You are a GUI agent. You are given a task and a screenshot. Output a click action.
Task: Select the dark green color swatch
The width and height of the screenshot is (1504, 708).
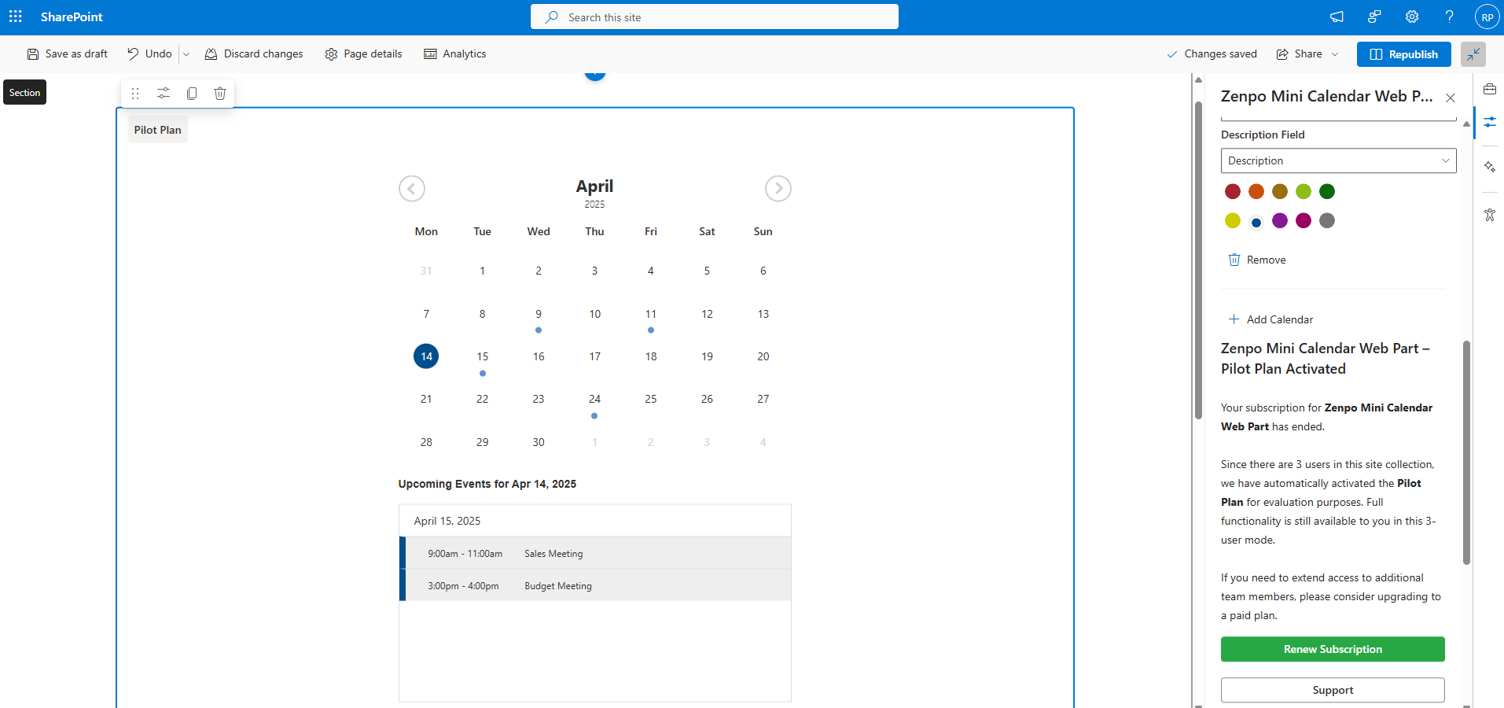[1327, 192]
